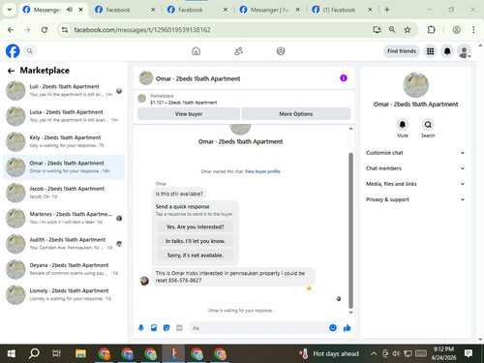Show hidden system tray icons chevron

point(374,353)
